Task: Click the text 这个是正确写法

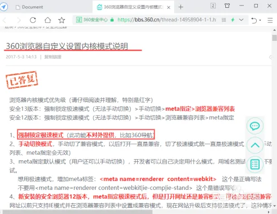Action: click(x=242, y=179)
